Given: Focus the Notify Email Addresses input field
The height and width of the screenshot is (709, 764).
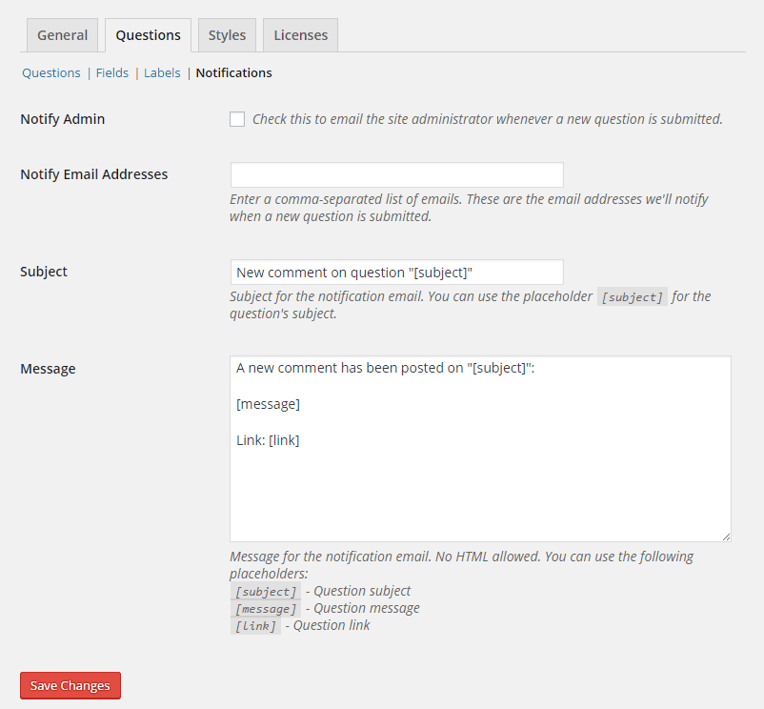Looking at the screenshot, I should point(396,175).
